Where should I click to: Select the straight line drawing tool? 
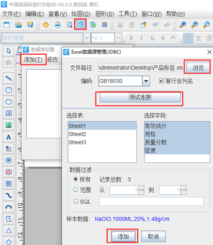click(9, 78)
